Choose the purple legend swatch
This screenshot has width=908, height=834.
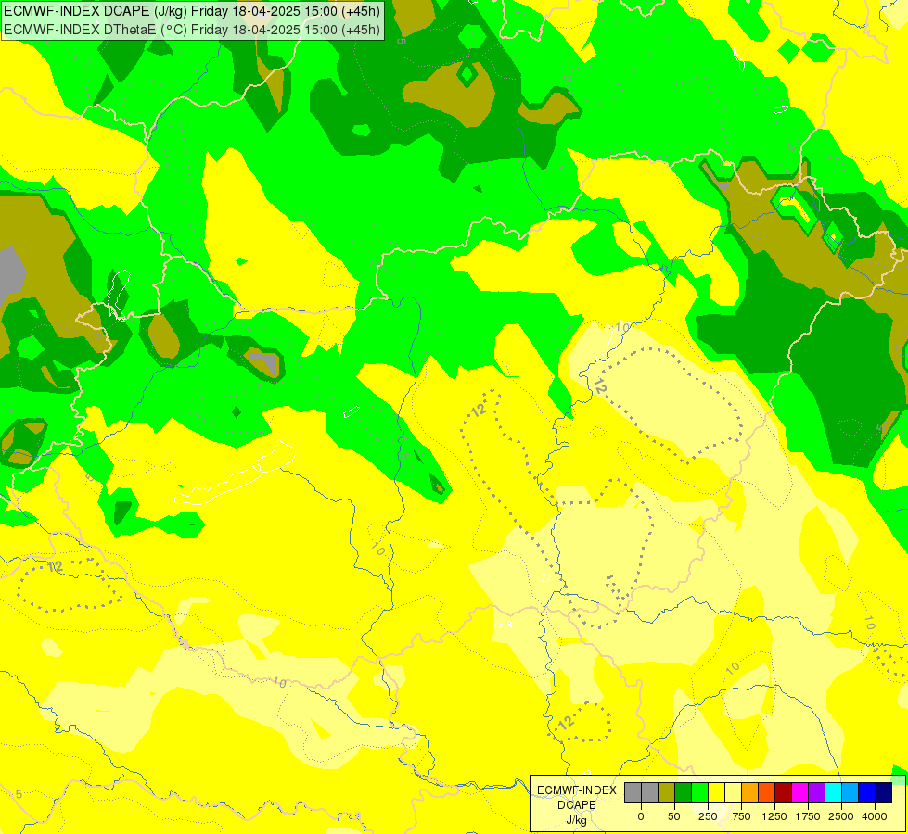point(816,792)
